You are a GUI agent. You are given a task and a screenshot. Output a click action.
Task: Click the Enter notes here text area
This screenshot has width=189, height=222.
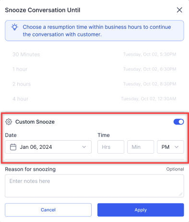click(x=94, y=186)
